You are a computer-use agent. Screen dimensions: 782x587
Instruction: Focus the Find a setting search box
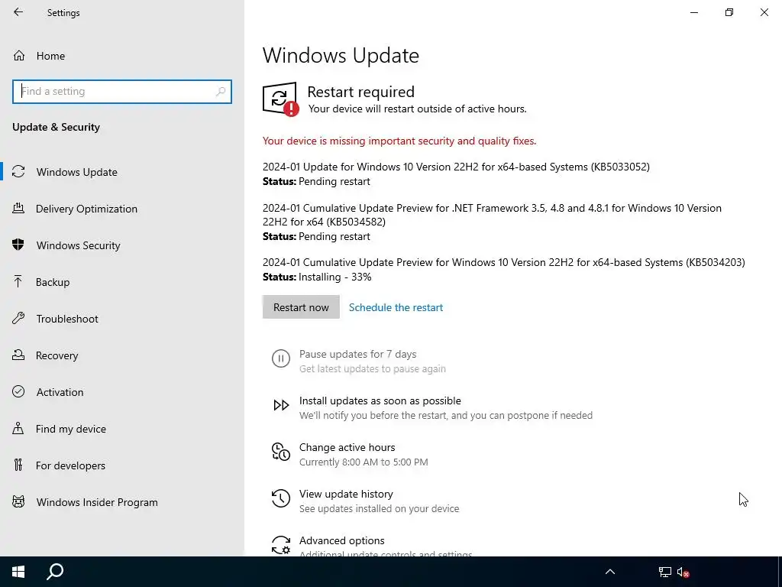(x=122, y=92)
